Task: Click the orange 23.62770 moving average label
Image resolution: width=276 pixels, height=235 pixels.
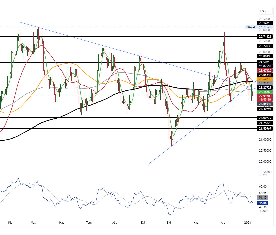Action: [x=265, y=79]
